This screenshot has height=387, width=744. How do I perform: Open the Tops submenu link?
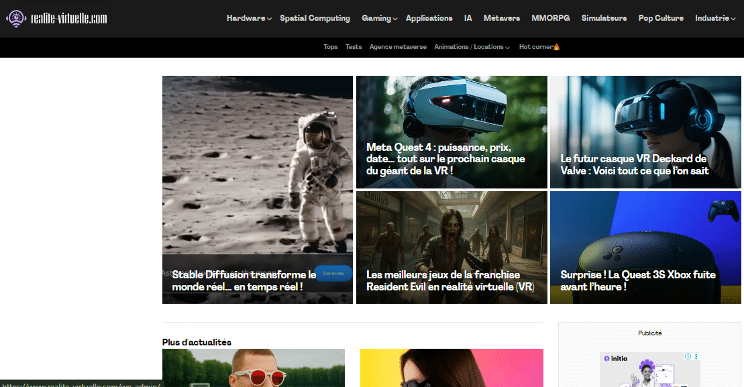point(331,46)
